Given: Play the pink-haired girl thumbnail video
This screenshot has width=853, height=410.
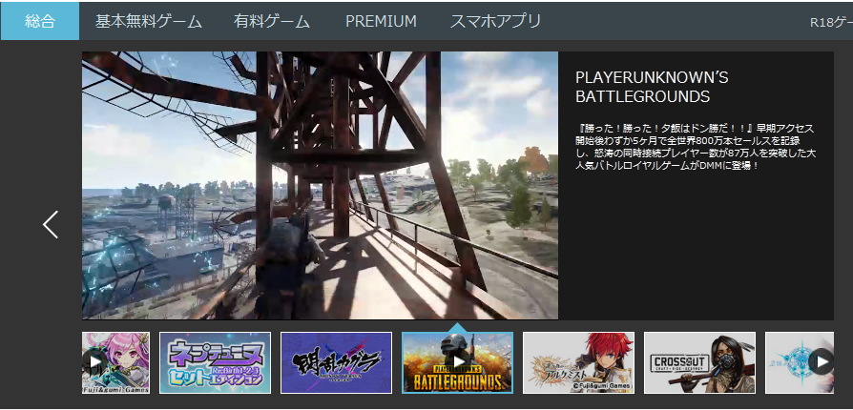Looking at the screenshot, I should [x=94, y=361].
